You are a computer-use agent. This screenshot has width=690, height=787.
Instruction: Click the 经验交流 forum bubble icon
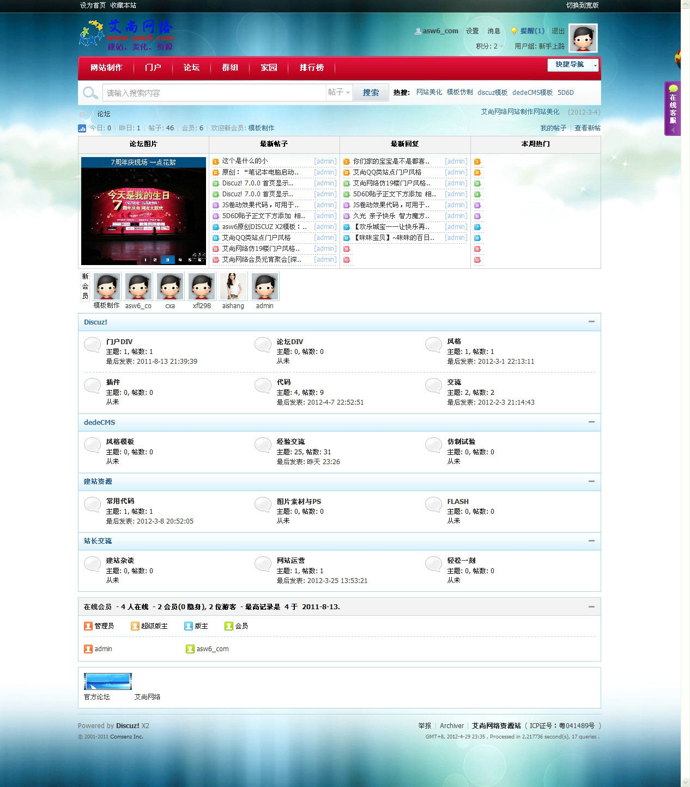click(x=263, y=445)
